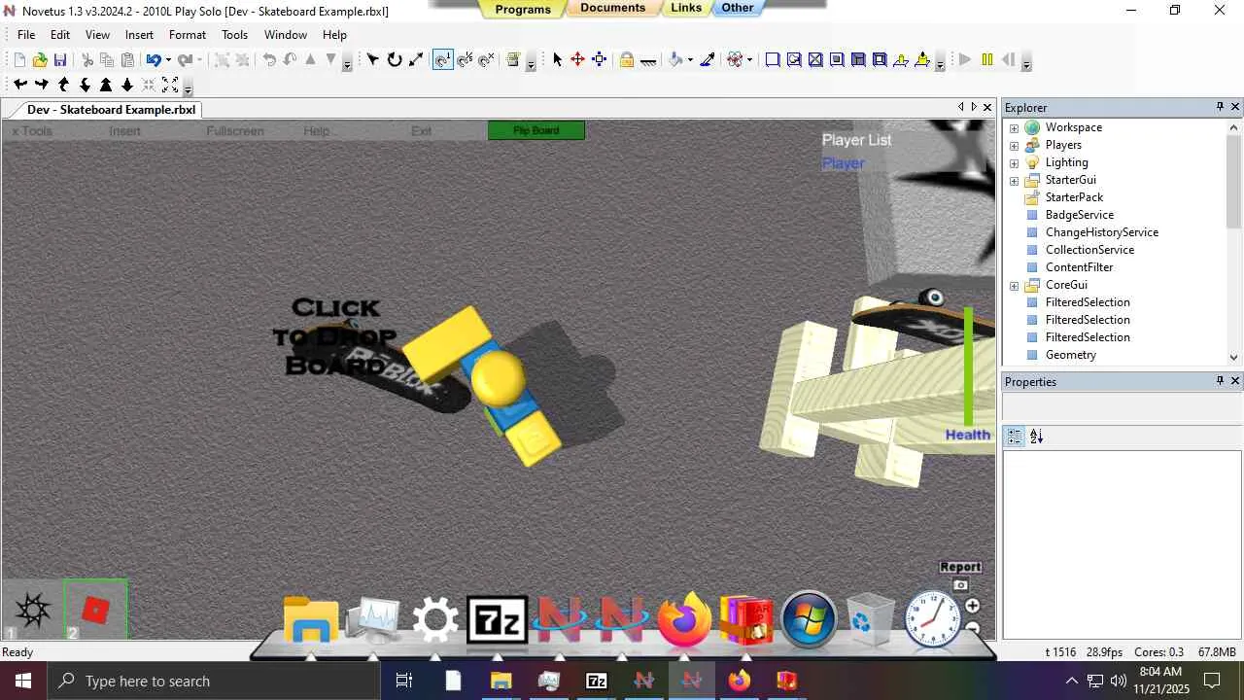Click the green Flip Board button
This screenshot has height=700, width=1244.
[536, 130]
